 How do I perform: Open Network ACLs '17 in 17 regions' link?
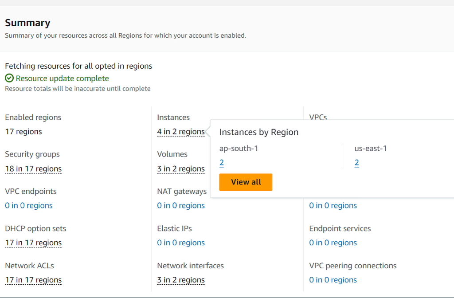tap(33, 280)
